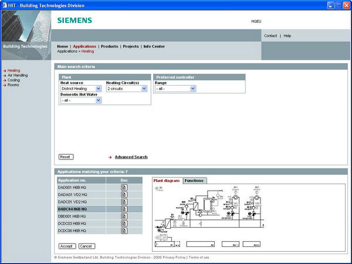
Task: Select Air Handling in the sidebar
Action: tap(17, 75)
